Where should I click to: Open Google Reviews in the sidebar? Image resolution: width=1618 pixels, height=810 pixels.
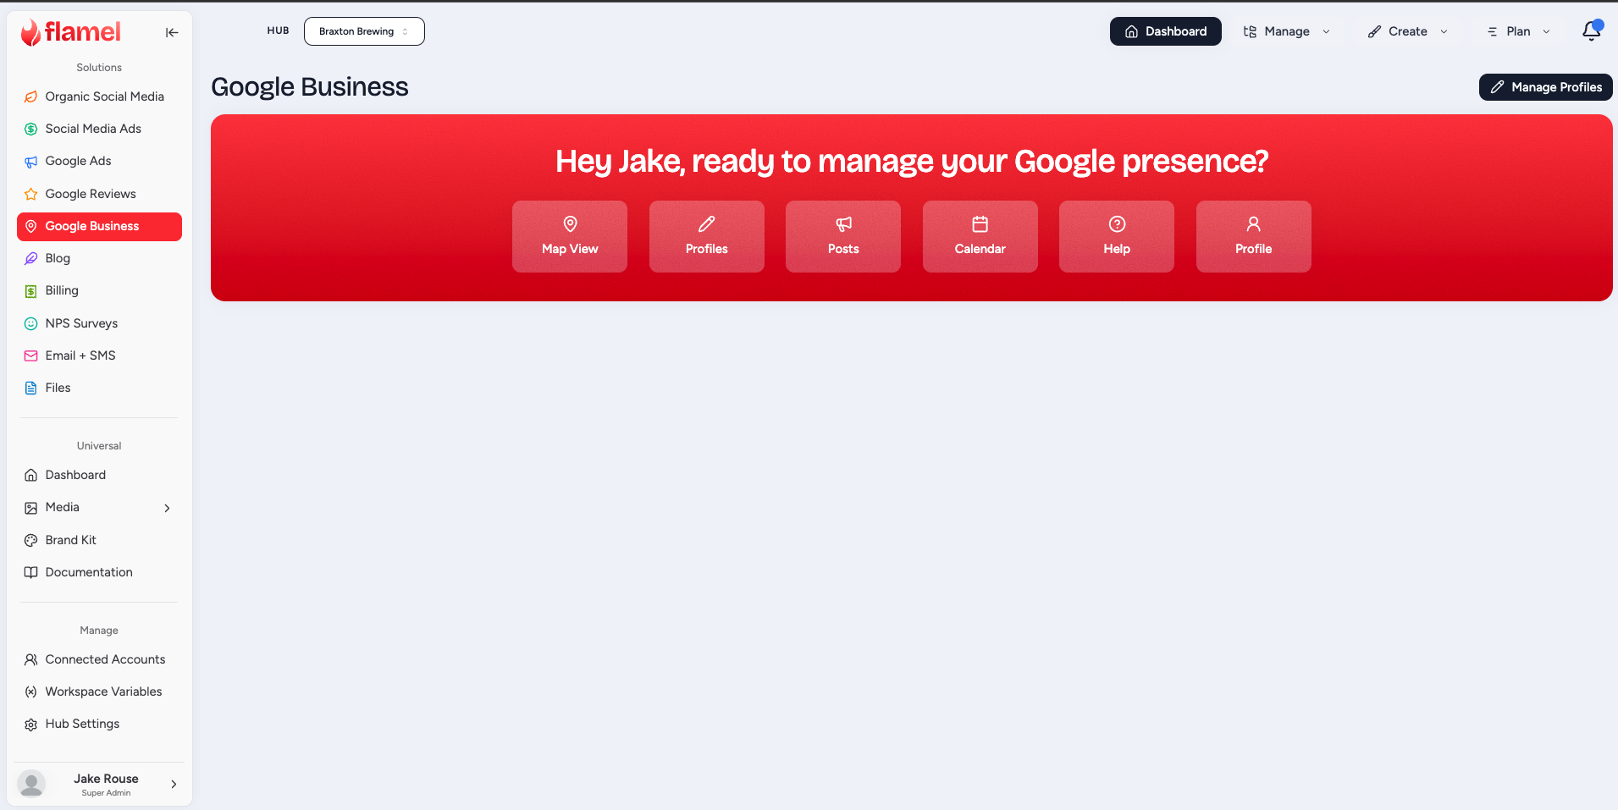(x=99, y=194)
